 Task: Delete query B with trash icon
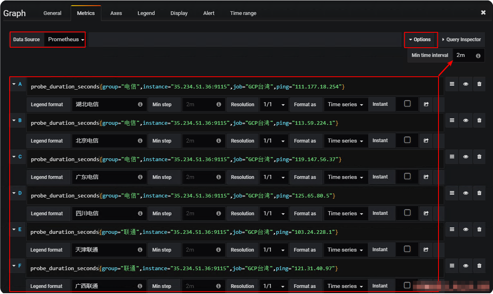[x=479, y=120]
